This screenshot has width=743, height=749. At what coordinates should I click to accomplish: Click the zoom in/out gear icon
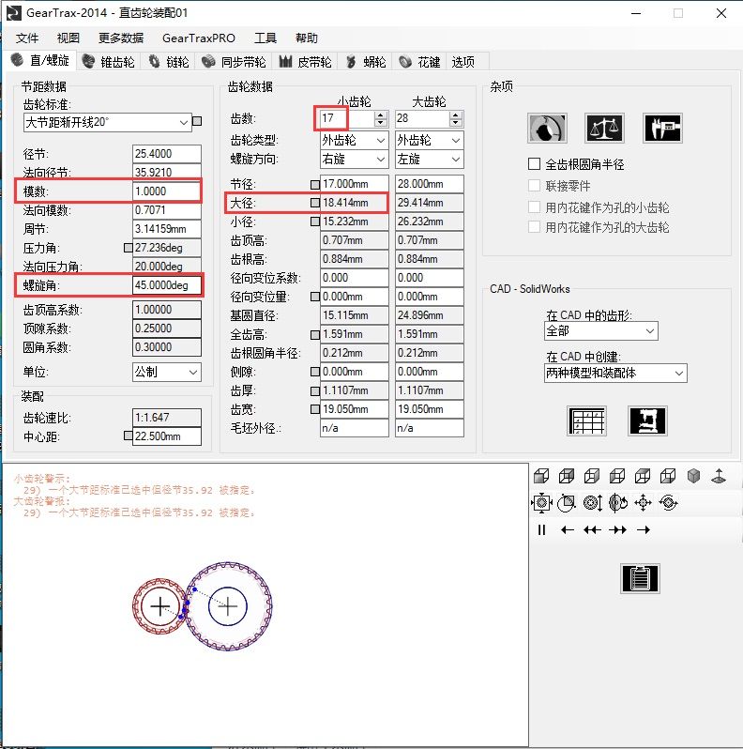[593, 502]
